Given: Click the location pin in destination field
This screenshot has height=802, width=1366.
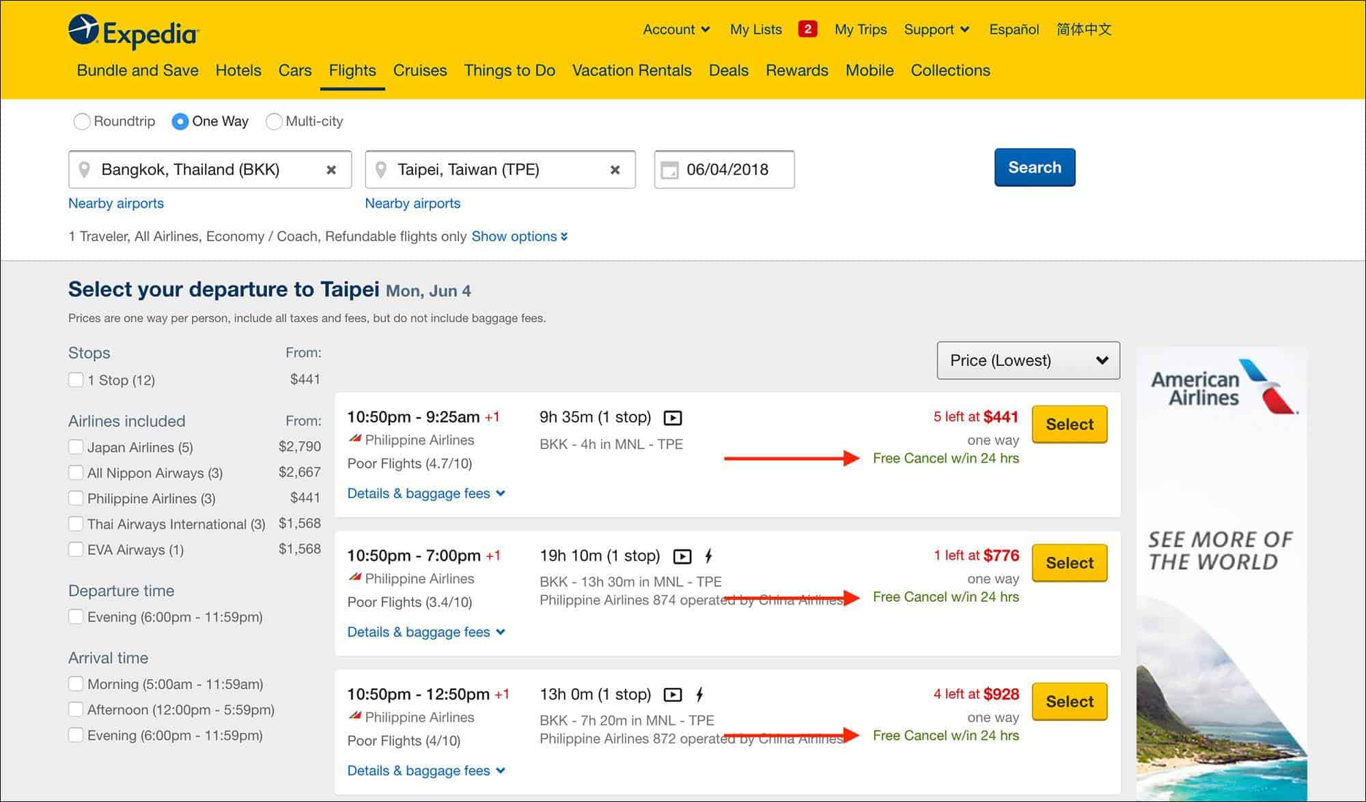Looking at the screenshot, I should [381, 170].
